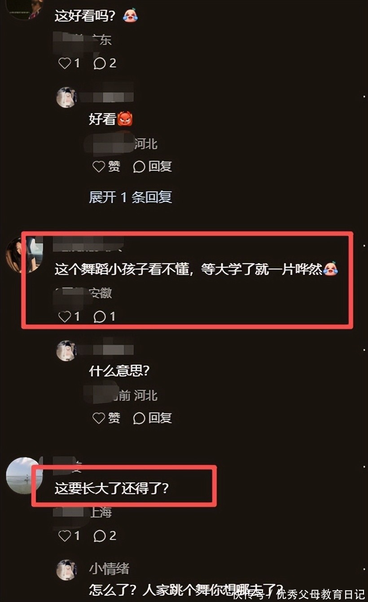368x602 pixels.
Task: Like the '这个舞蹈小孩子看不懂' comment heart
Action: pyautogui.click(x=65, y=317)
